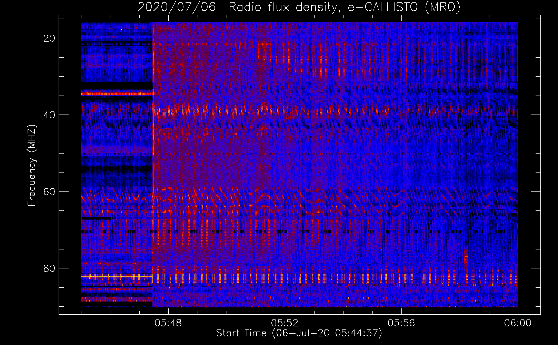Click the 80 frequency tick label
558x345 pixels.
coord(50,268)
